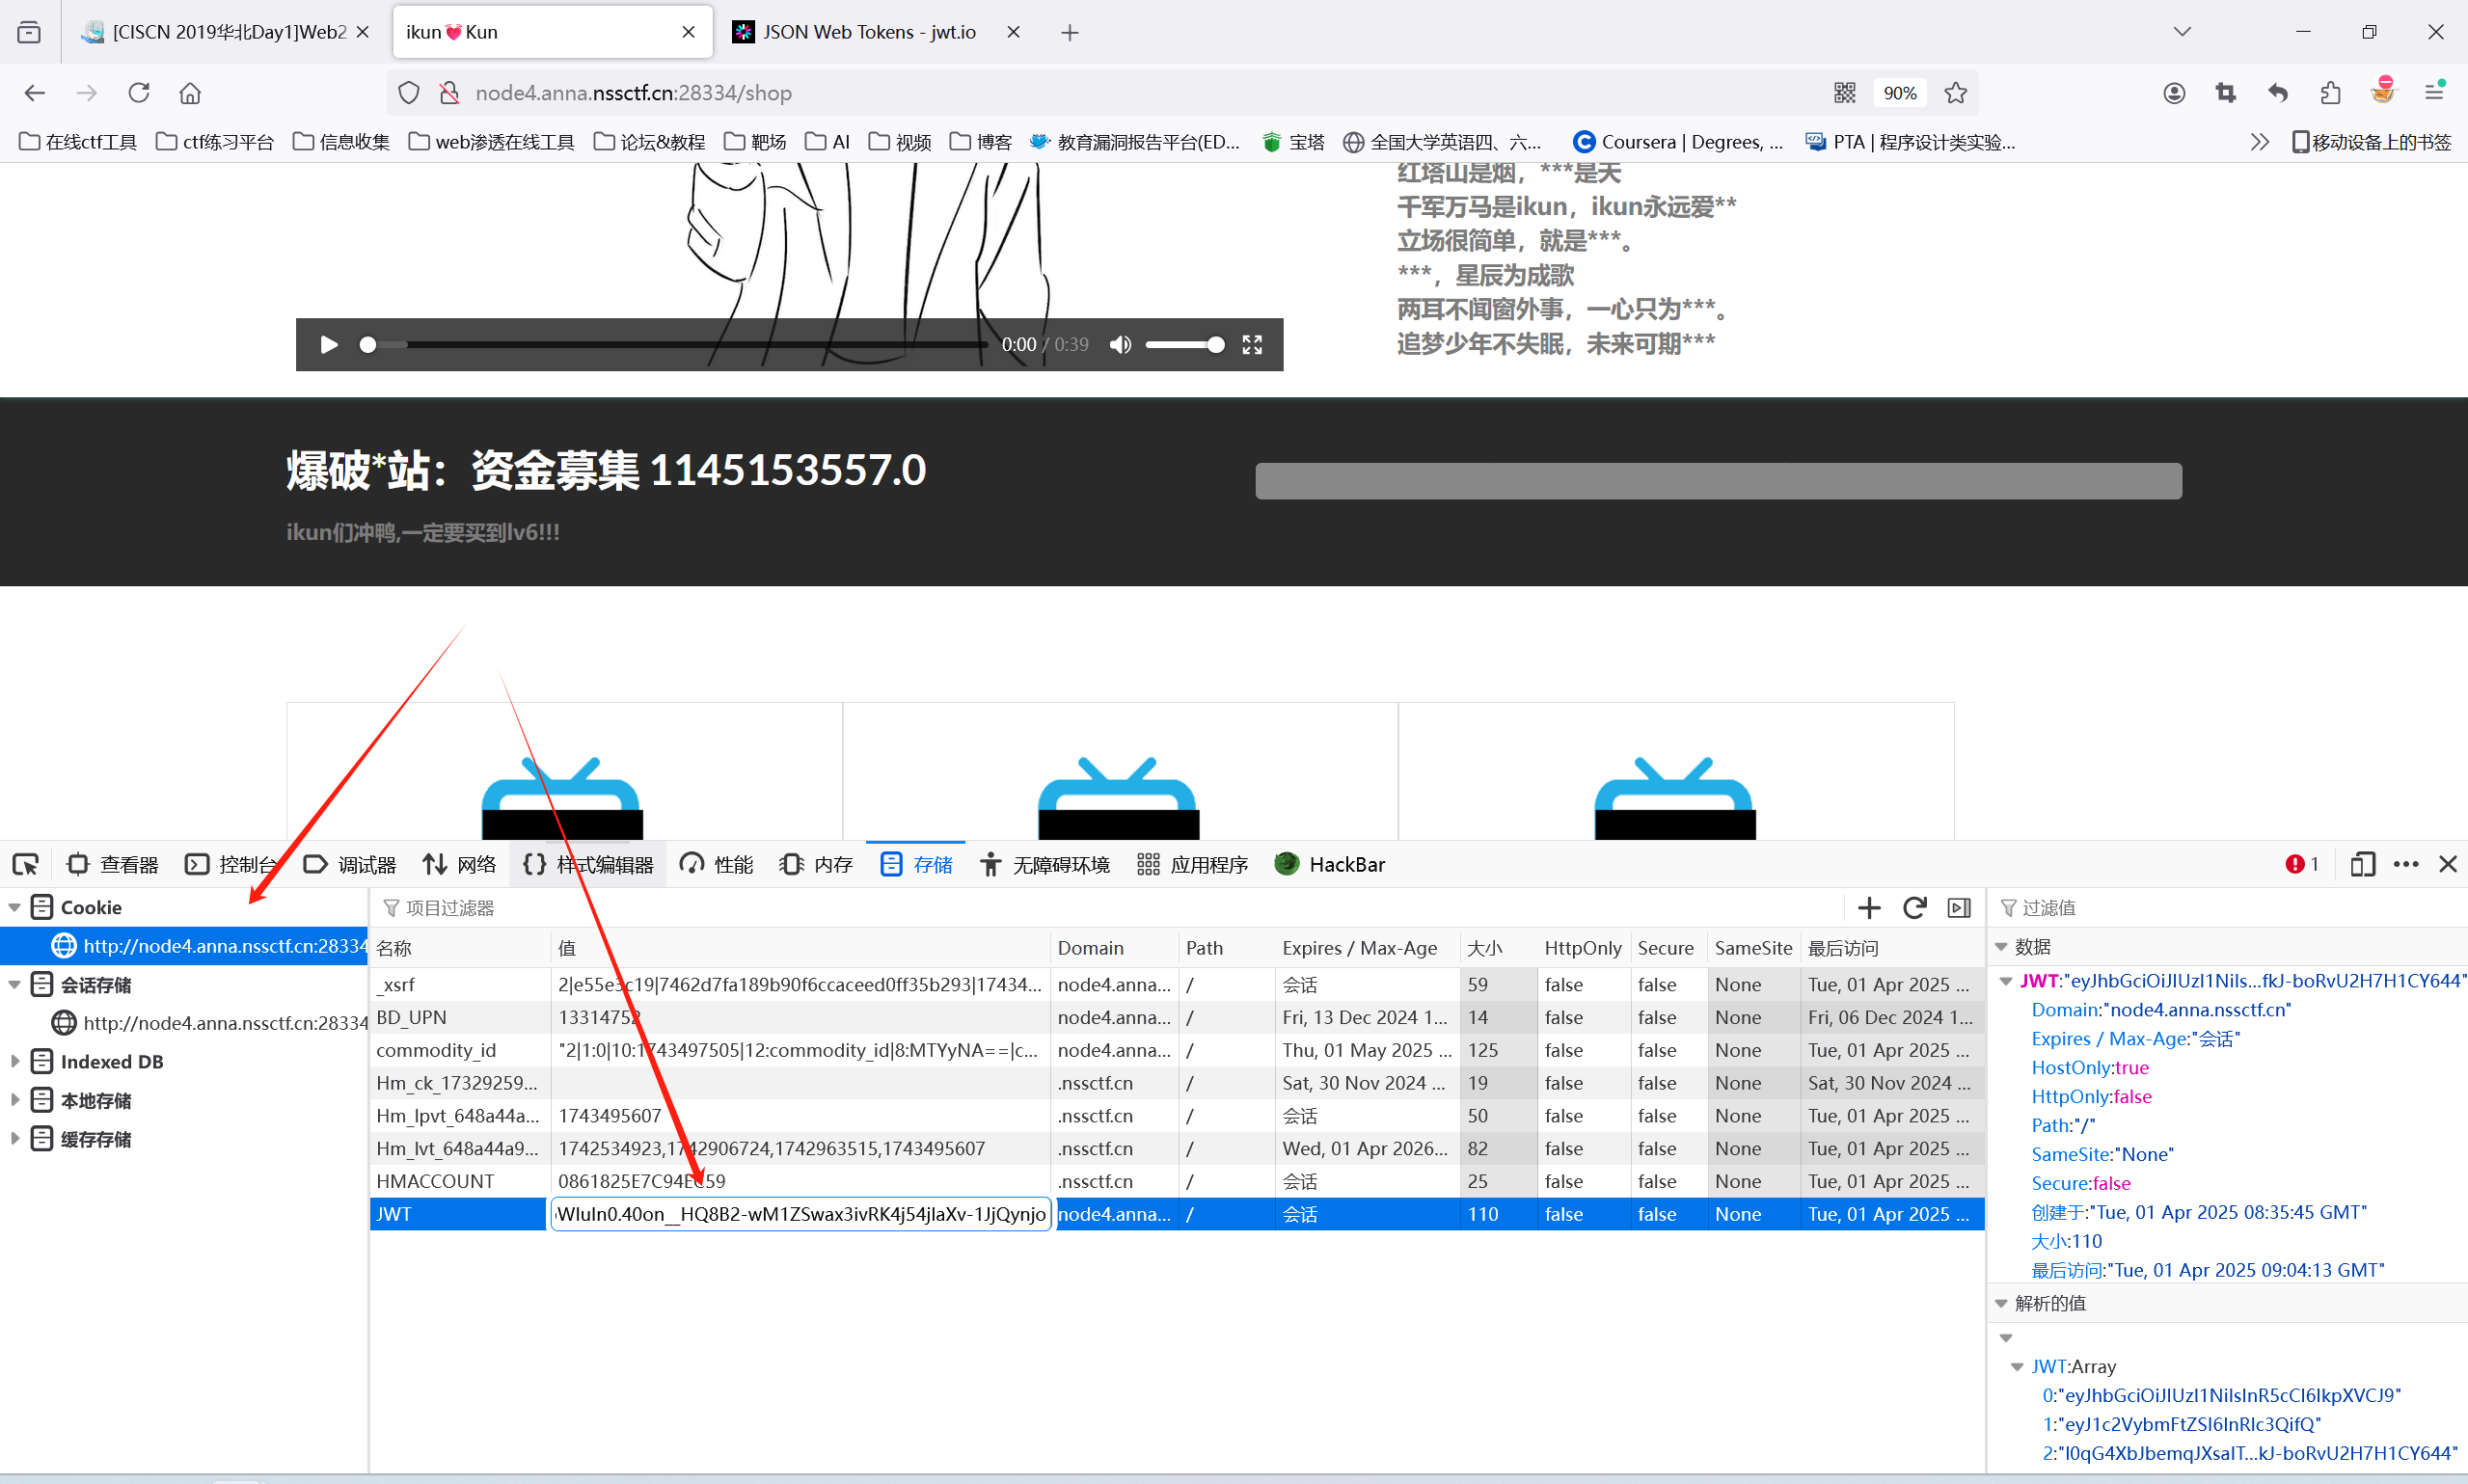This screenshot has width=2468, height=1484.
Task: Bookmark this page with star icon
Action: tap(1956, 93)
